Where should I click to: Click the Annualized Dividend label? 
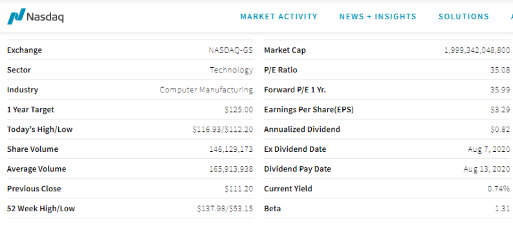point(302,129)
